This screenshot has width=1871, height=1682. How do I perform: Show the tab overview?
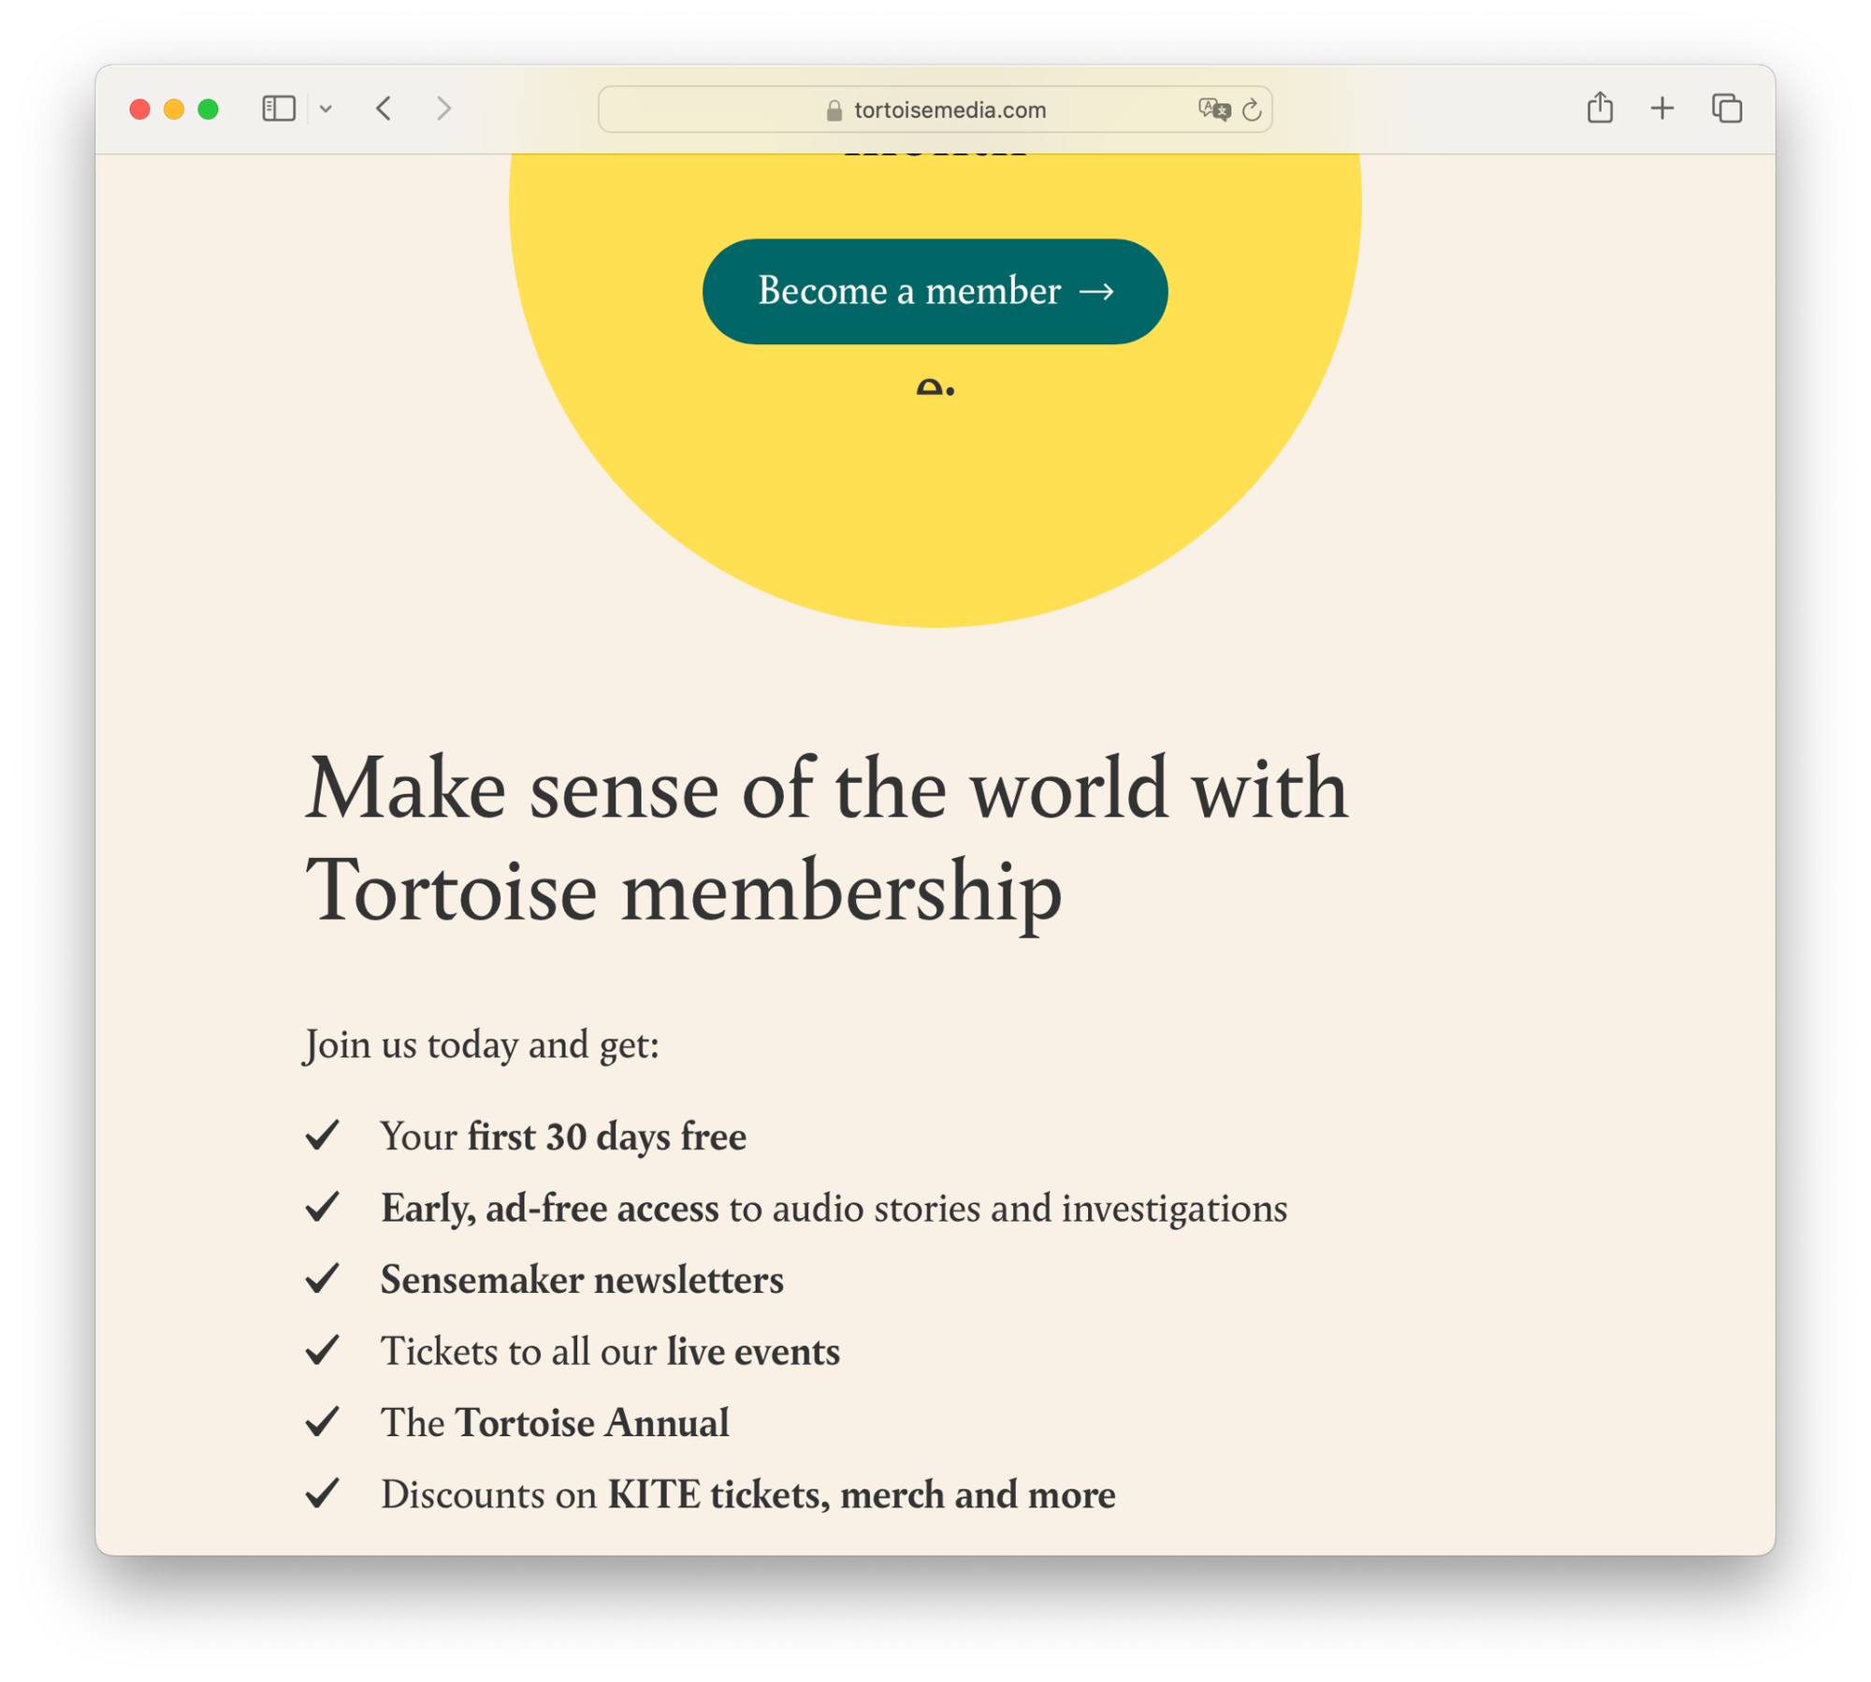pyautogui.click(x=1727, y=109)
